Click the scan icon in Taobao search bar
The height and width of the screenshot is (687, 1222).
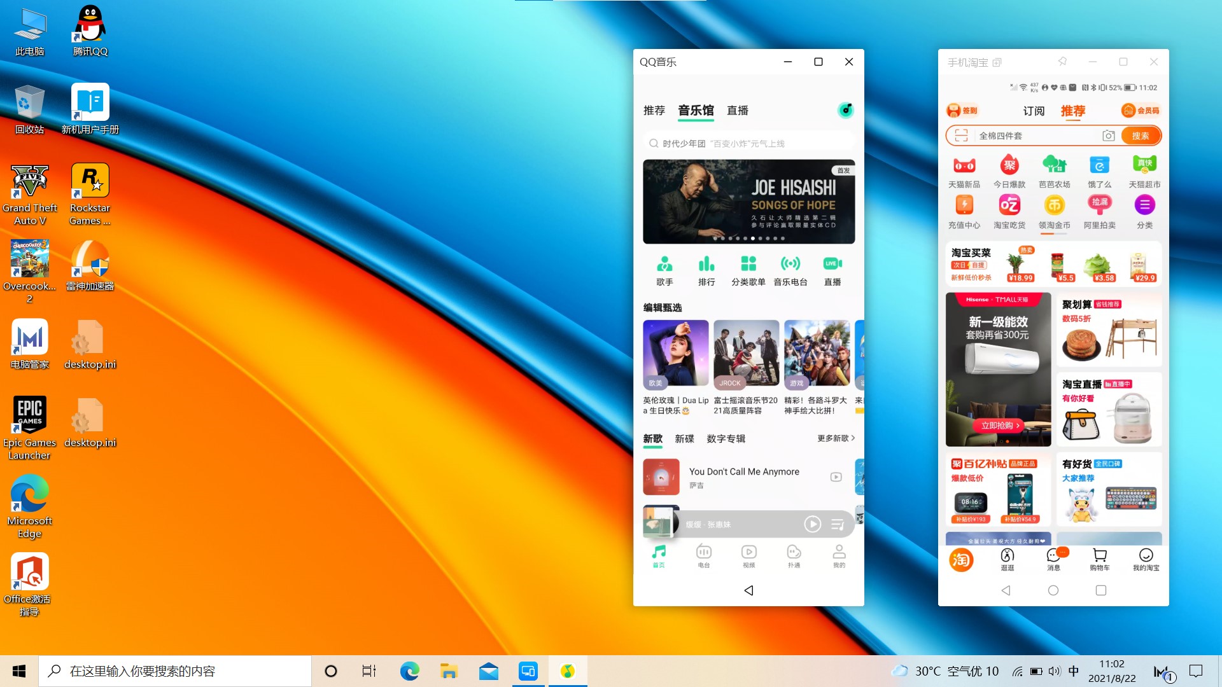(x=961, y=135)
